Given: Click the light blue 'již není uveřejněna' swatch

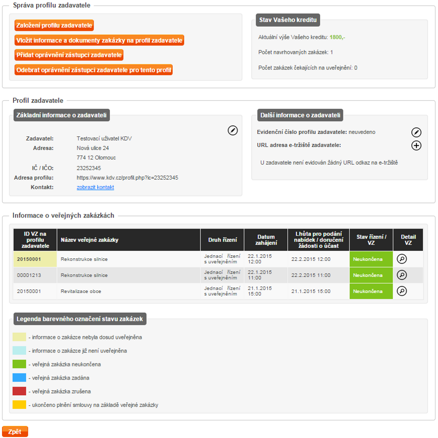Looking at the screenshot, I should pyautogui.click(x=19, y=350).
